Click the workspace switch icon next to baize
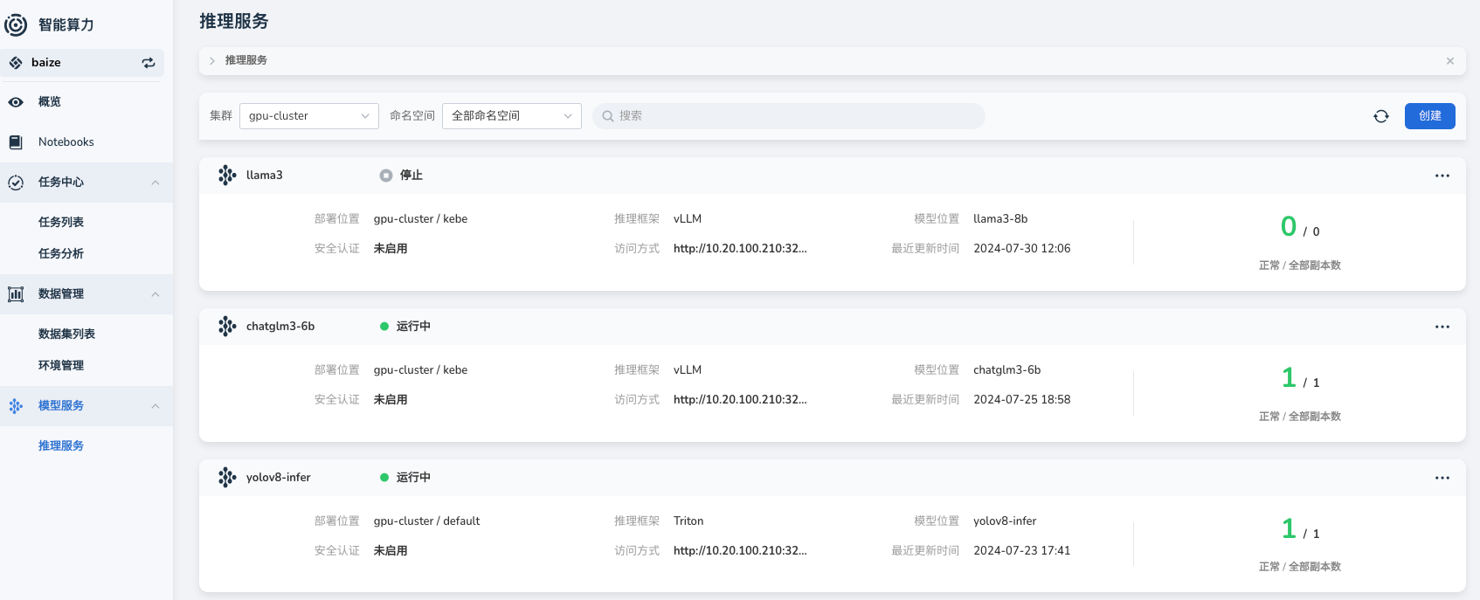 pos(149,63)
